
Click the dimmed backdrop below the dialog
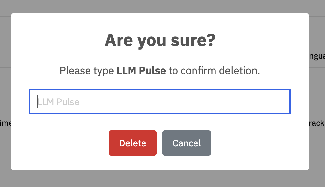tap(162, 179)
